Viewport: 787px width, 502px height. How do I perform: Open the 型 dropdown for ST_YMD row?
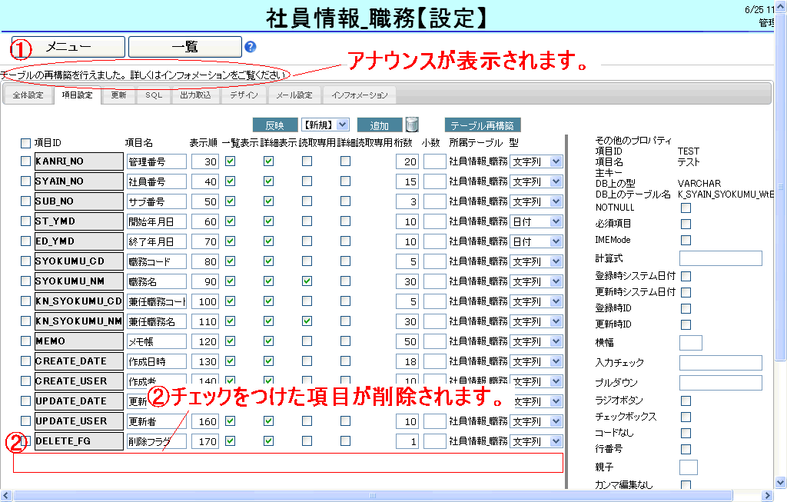click(536, 221)
